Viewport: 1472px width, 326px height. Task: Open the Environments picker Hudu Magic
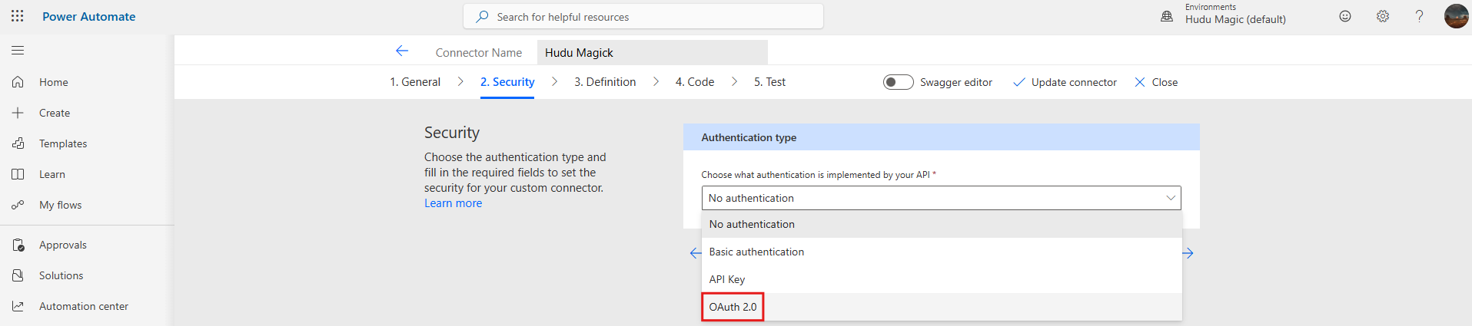(1235, 14)
